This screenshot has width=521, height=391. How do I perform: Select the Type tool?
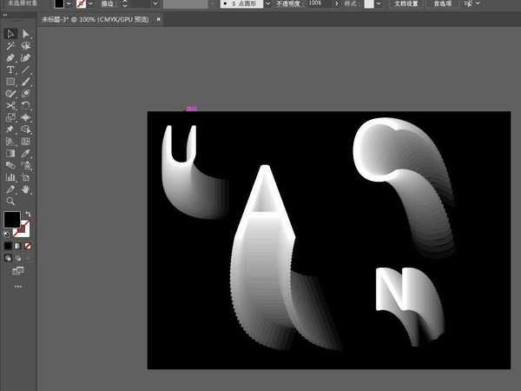(x=10, y=70)
